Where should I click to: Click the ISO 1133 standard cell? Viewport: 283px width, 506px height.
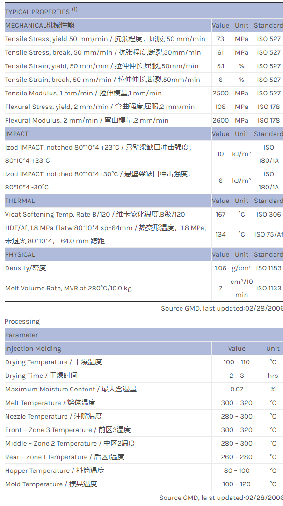(268, 288)
